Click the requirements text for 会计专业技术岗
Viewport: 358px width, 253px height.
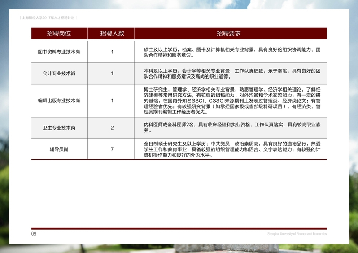click(x=231, y=74)
